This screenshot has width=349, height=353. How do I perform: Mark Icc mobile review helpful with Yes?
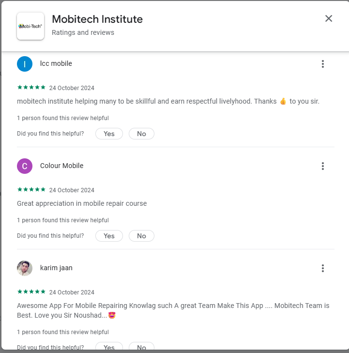109,134
